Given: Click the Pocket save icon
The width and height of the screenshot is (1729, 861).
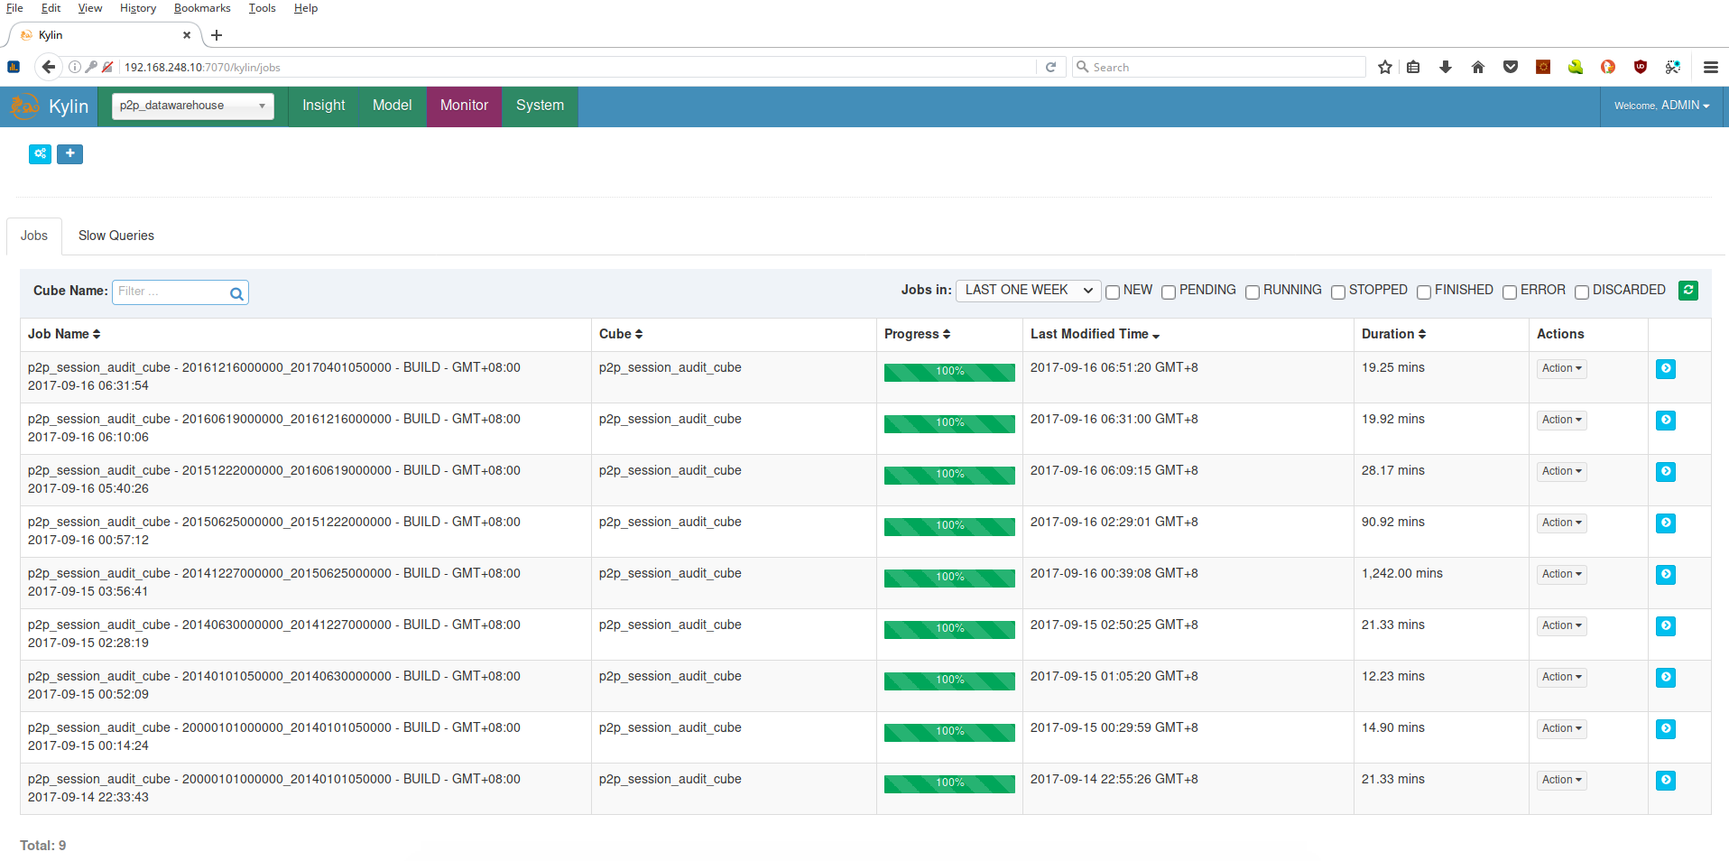Looking at the screenshot, I should point(1511,67).
